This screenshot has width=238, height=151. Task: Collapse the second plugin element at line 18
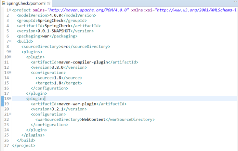coord(10,98)
